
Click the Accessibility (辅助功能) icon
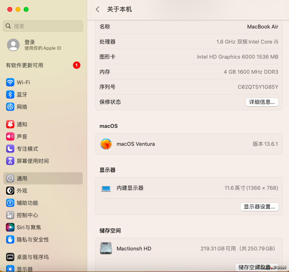tap(10, 203)
